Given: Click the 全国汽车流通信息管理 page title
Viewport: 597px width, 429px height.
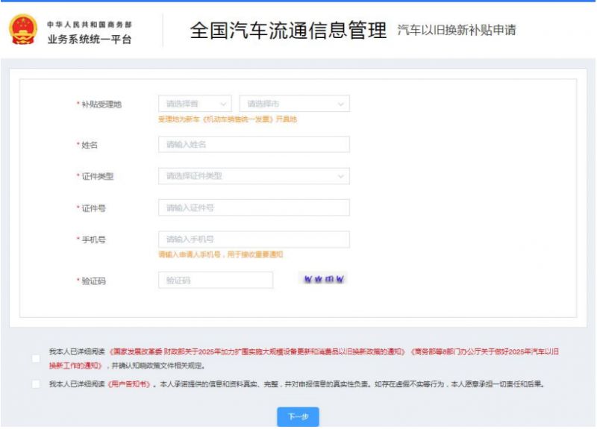Looking at the screenshot, I should tap(288, 31).
